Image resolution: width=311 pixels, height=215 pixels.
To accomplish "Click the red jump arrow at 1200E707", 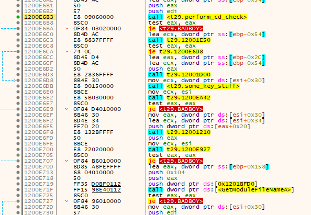I will (x=67, y=161).
